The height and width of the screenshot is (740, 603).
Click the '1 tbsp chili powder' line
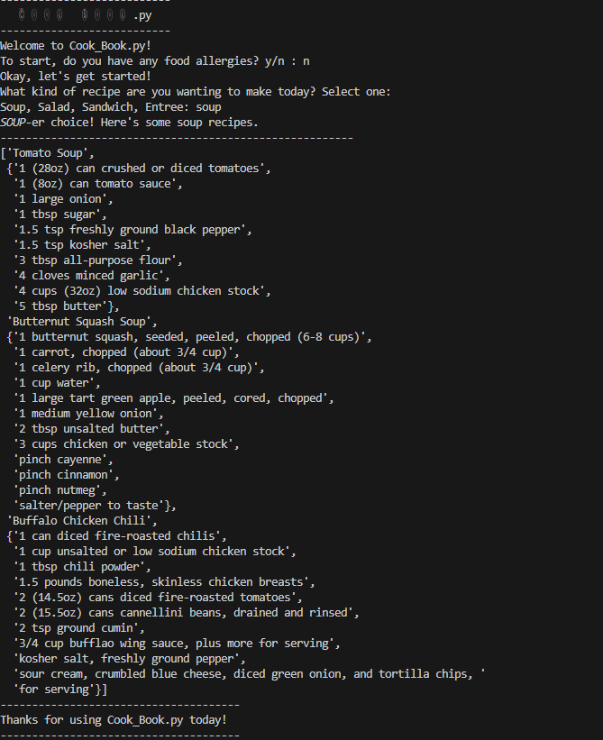click(x=83, y=566)
